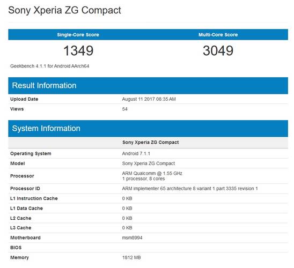Select the Processor ID label
The height and width of the screenshot is (268, 294).
(25, 189)
